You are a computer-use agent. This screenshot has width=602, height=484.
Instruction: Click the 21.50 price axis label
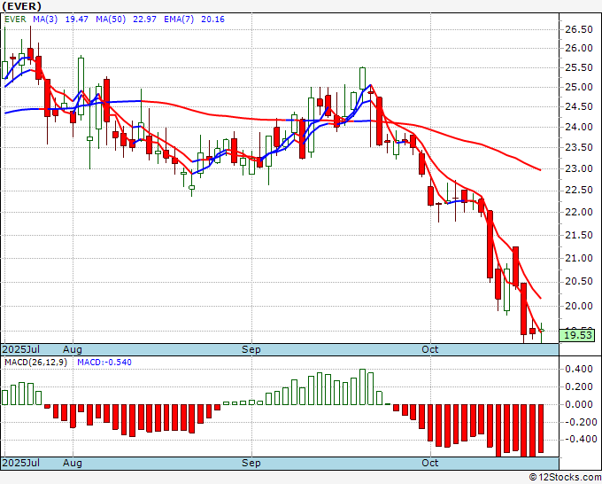pyautogui.click(x=579, y=235)
